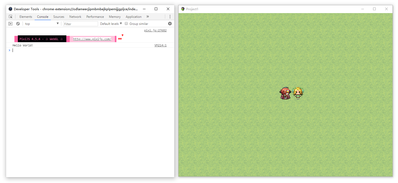
Task: Open the Application tab
Action: 133,16
